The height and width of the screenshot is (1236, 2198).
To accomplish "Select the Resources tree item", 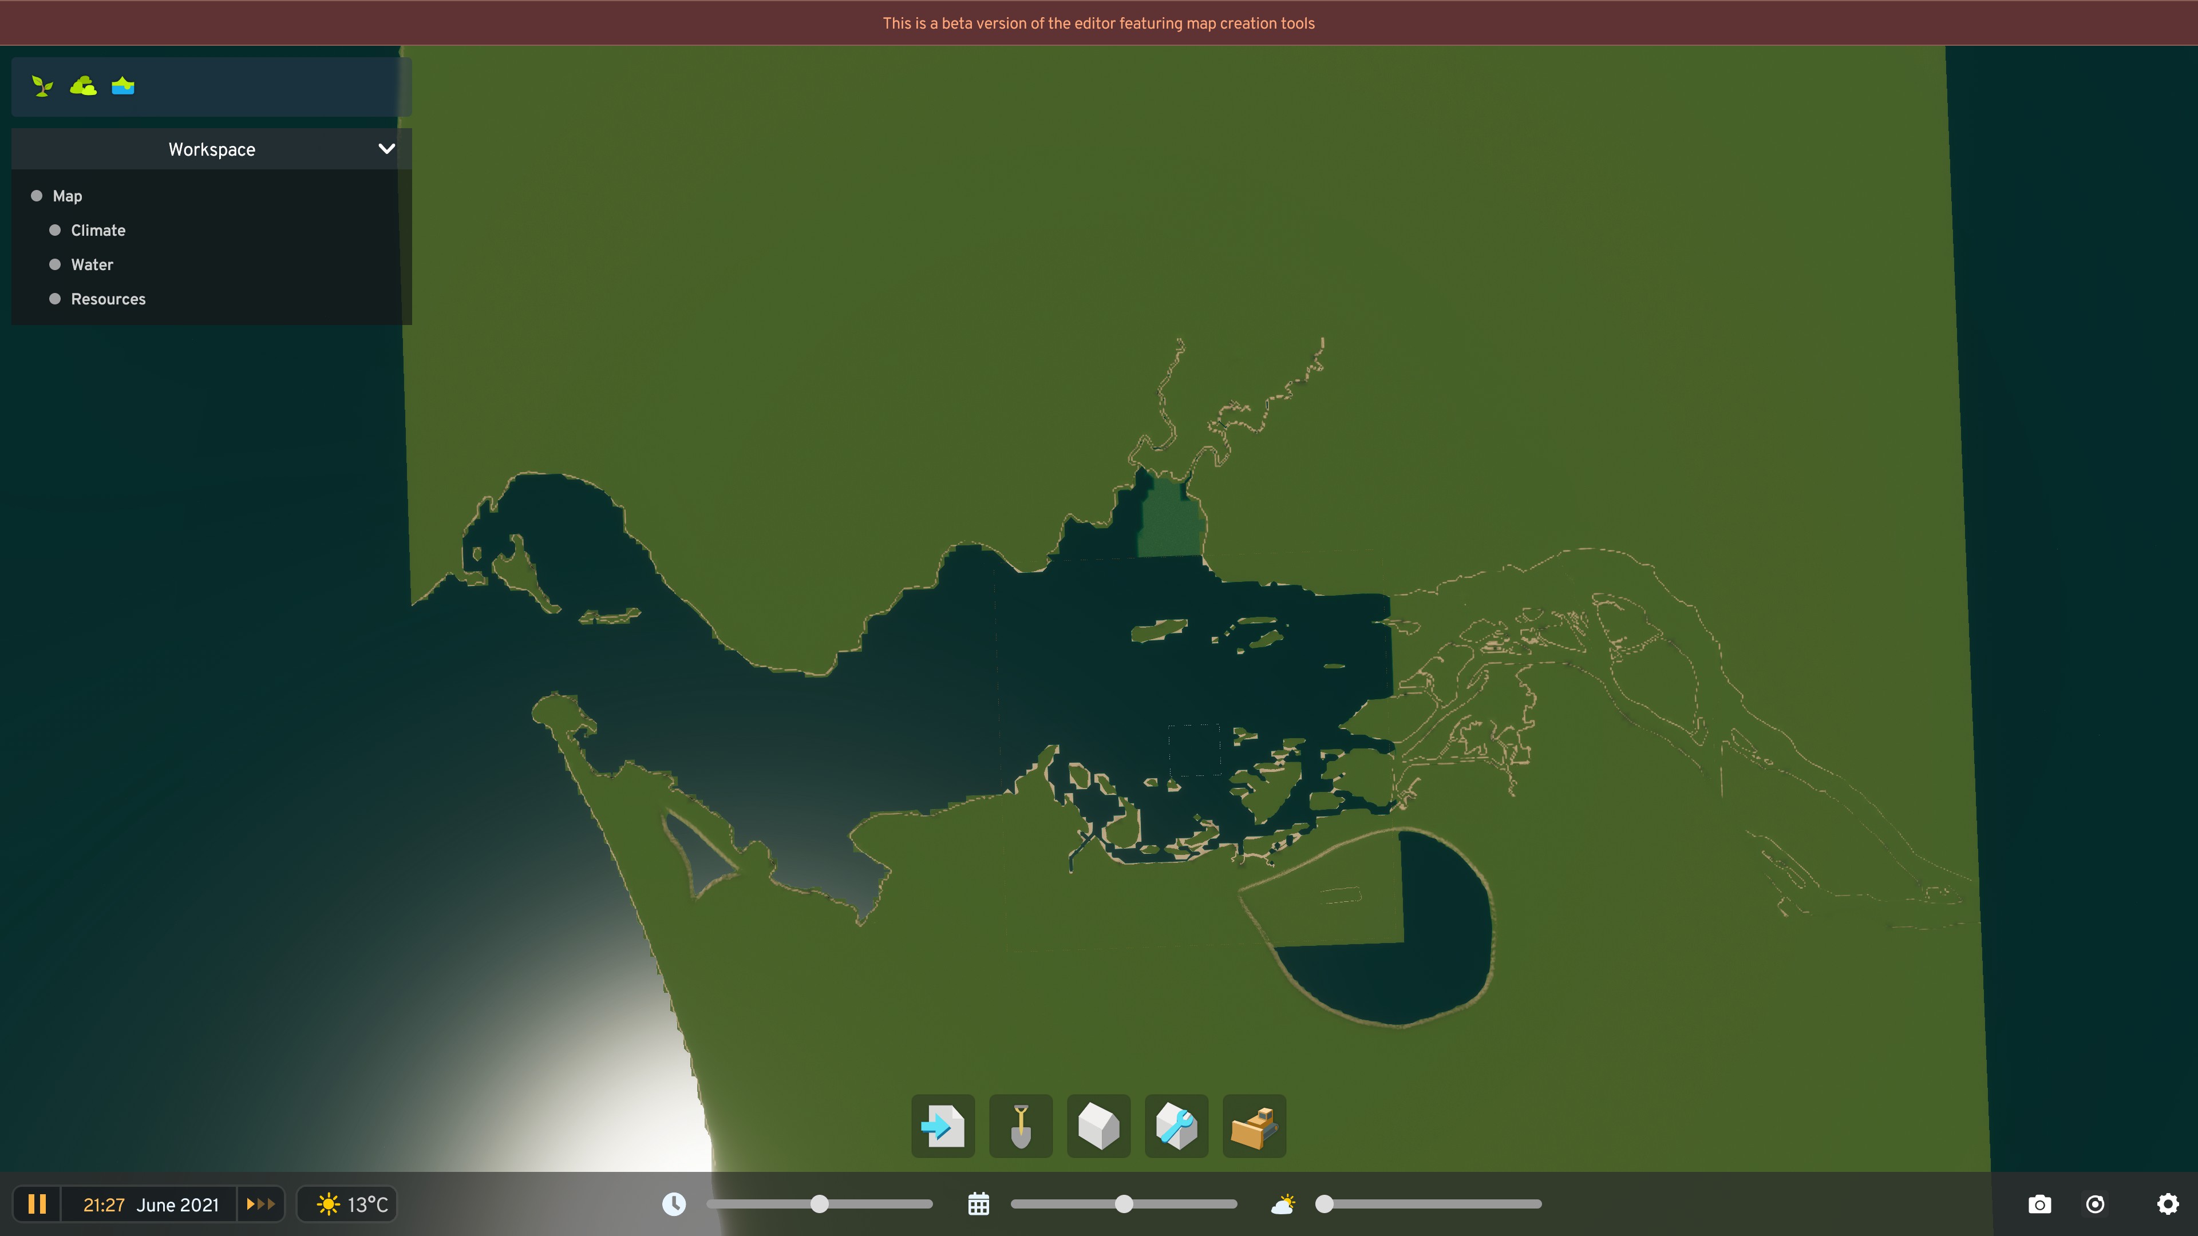I will click(108, 299).
